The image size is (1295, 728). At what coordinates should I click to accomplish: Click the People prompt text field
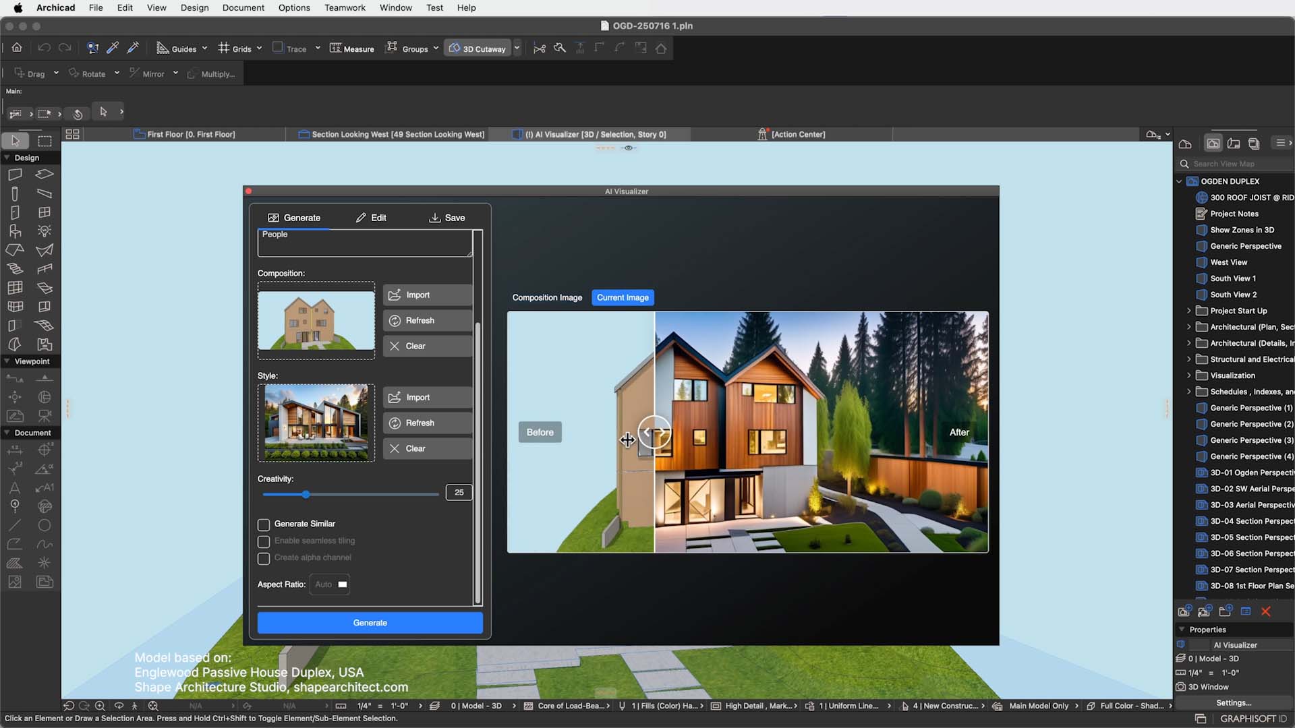(364, 243)
